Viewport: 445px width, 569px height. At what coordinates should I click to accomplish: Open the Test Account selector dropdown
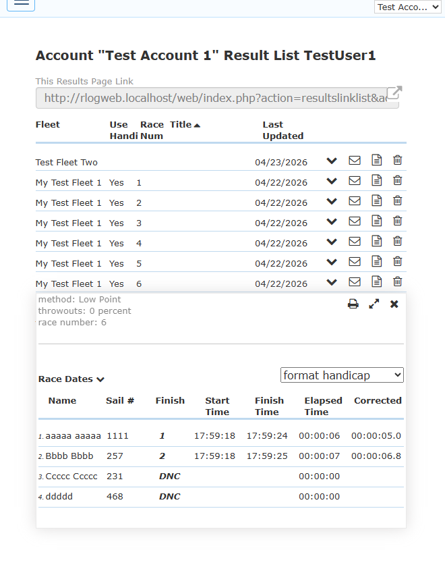pos(407,7)
